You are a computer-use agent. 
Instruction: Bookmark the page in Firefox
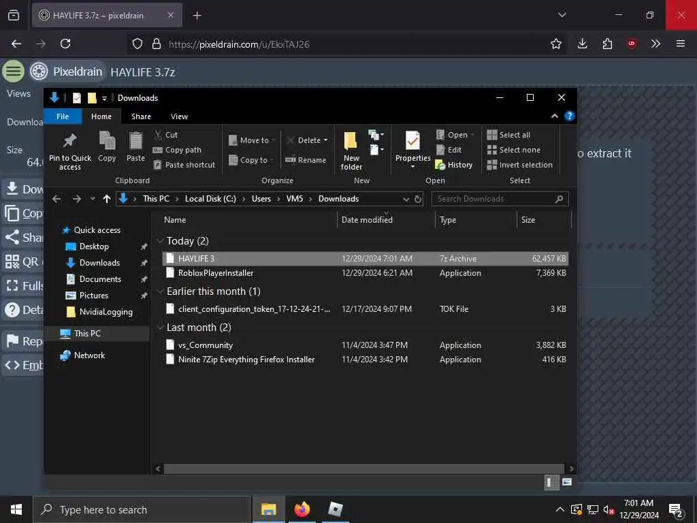[555, 44]
